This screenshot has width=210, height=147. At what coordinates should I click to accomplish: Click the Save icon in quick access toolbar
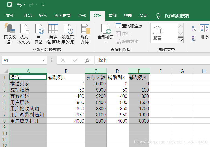click(x=9, y=5)
